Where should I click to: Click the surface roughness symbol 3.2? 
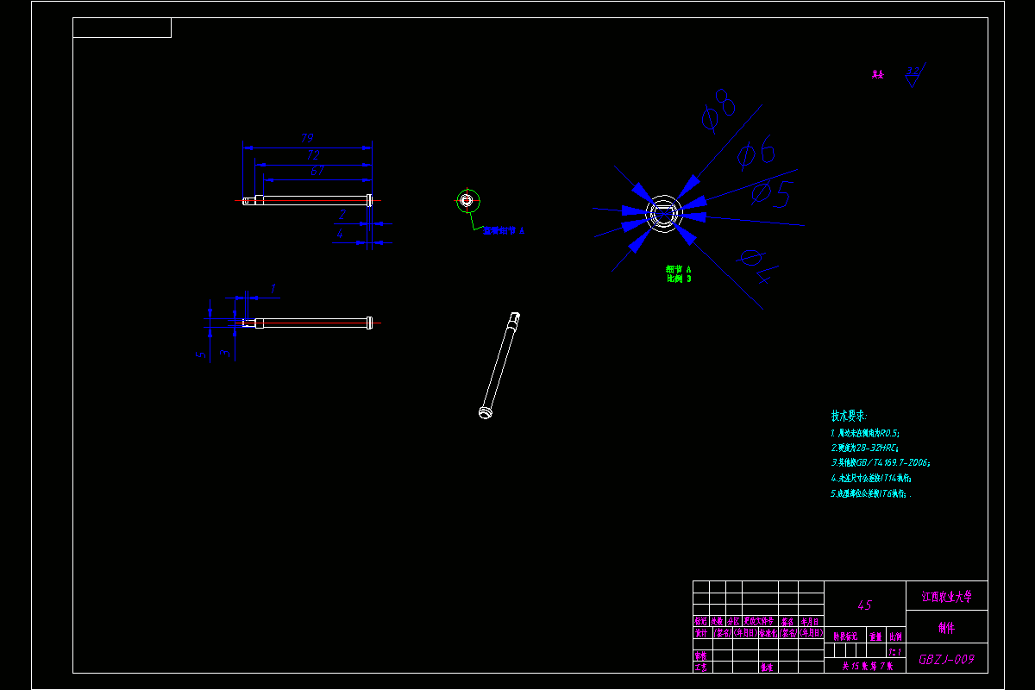(x=914, y=76)
